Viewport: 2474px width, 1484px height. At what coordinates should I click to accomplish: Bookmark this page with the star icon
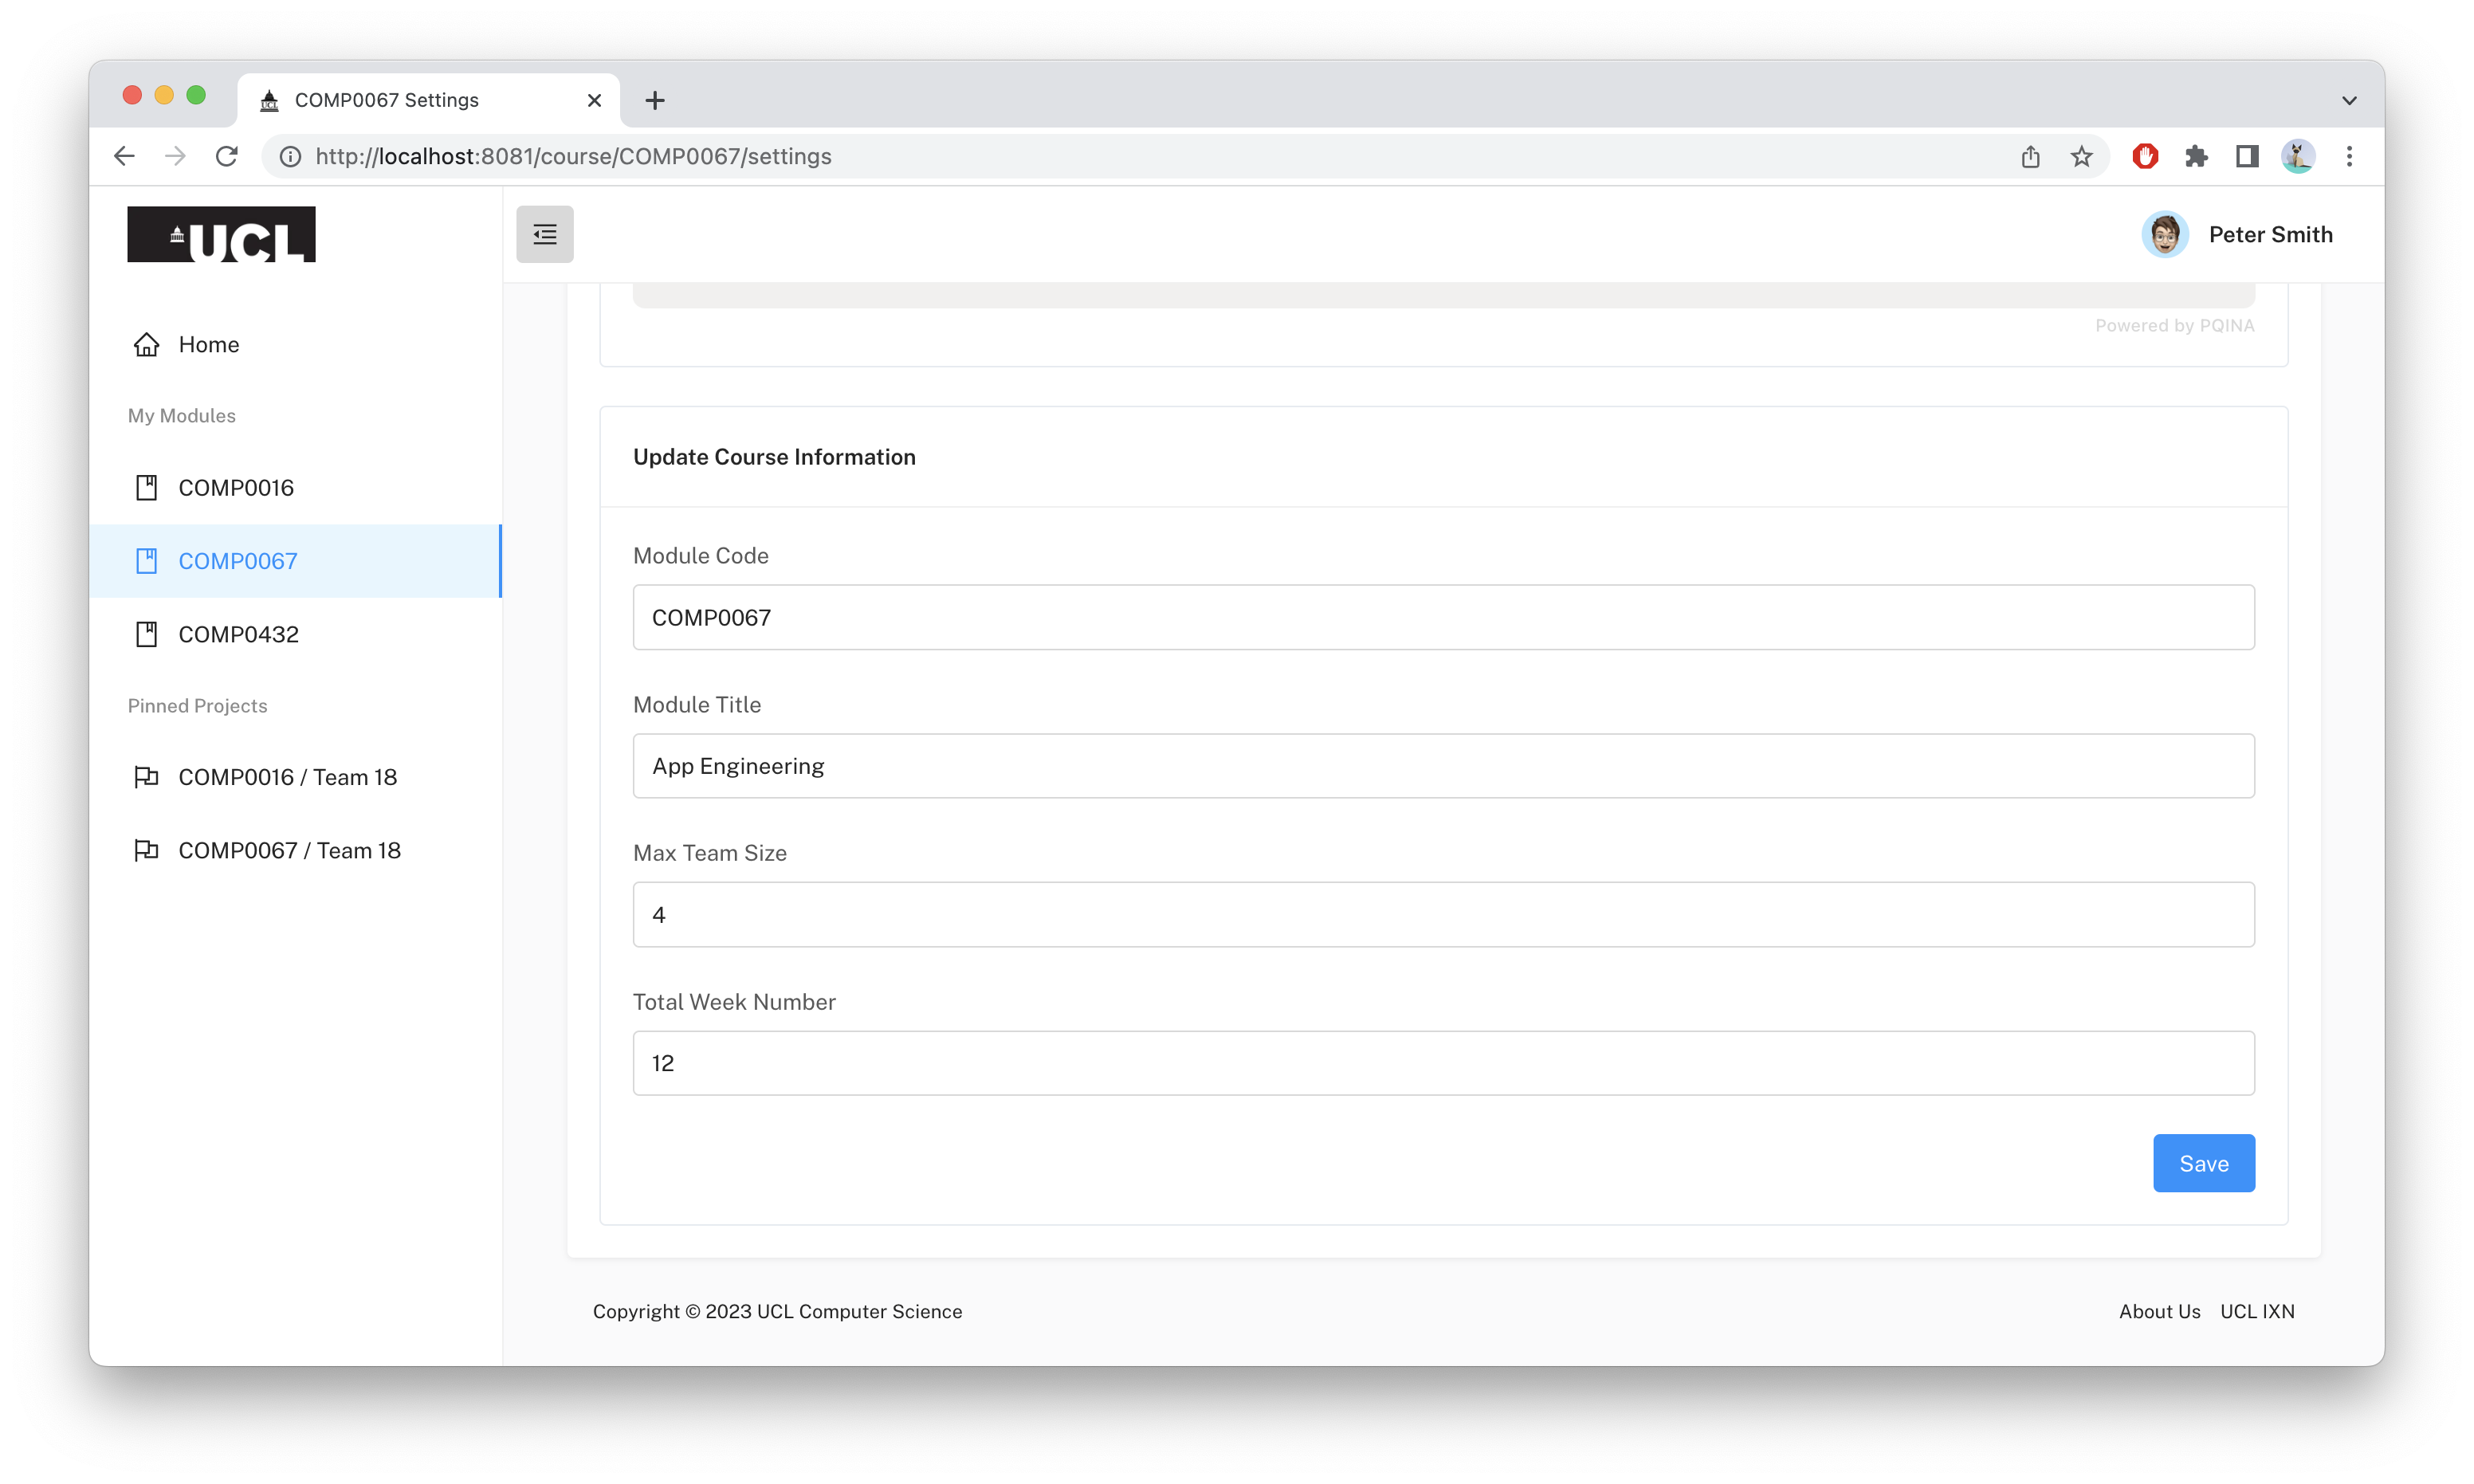[2081, 156]
